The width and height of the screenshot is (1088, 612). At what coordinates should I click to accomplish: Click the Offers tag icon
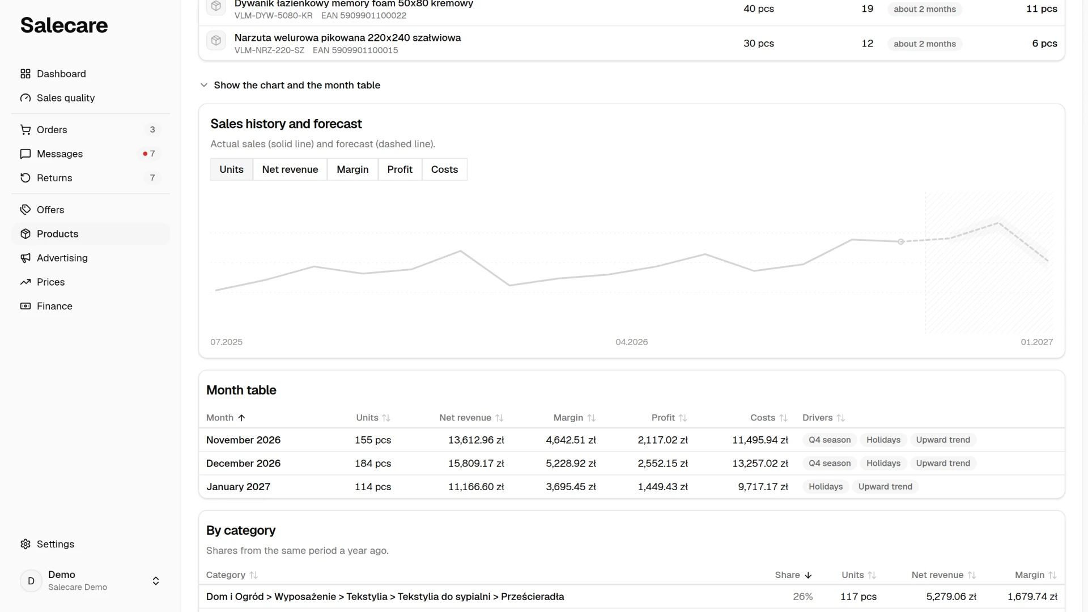pos(25,210)
